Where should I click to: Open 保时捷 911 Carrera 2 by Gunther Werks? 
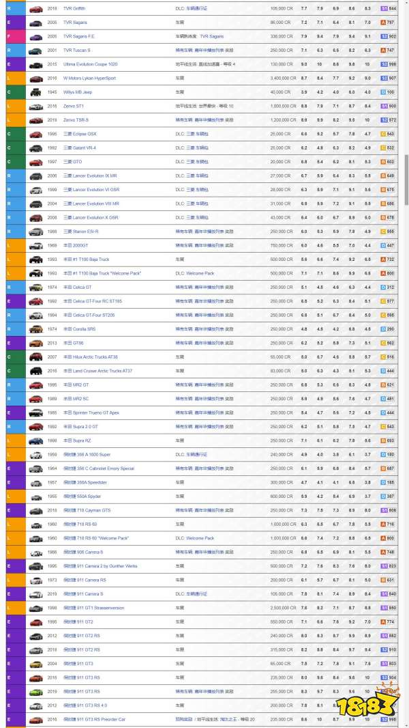[100, 566]
